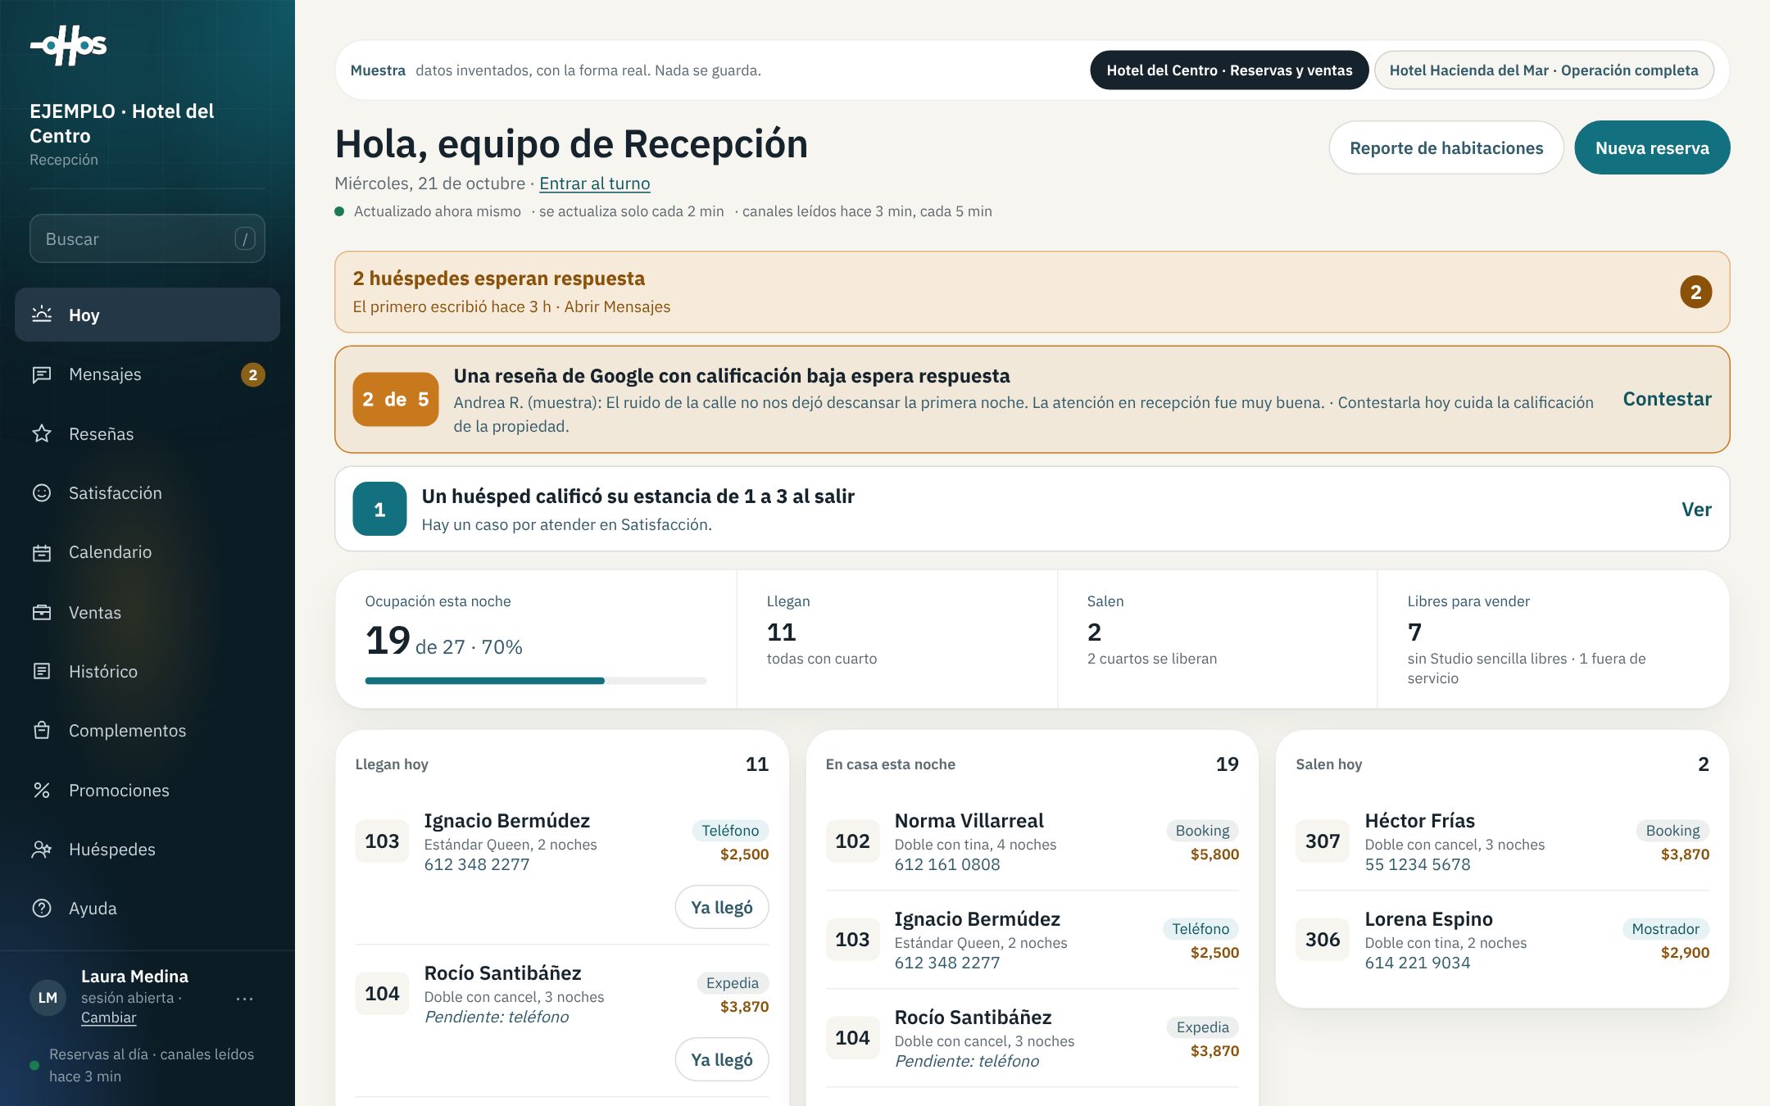Click the Satisfacción smiley face icon

[42, 492]
